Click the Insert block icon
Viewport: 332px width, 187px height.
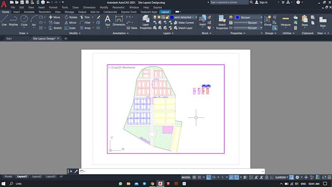pos(203,21)
